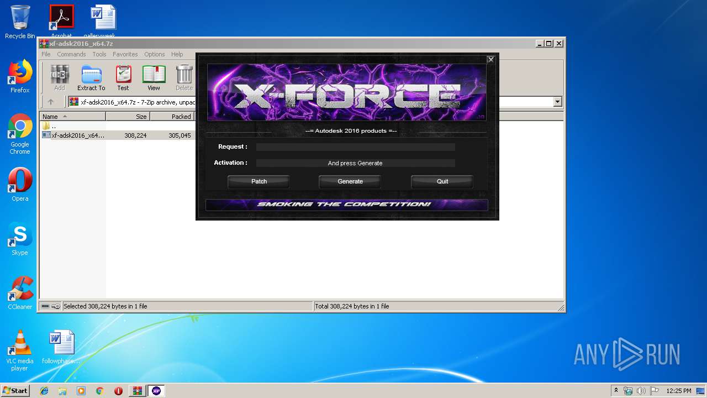Switch to the WinRAR taskbar button

point(138,391)
